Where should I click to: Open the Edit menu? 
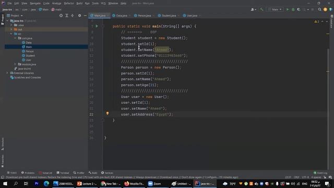pos(16,4)
